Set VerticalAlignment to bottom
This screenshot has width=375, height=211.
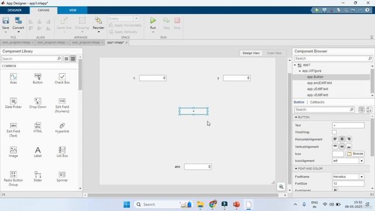pos(349,147)
